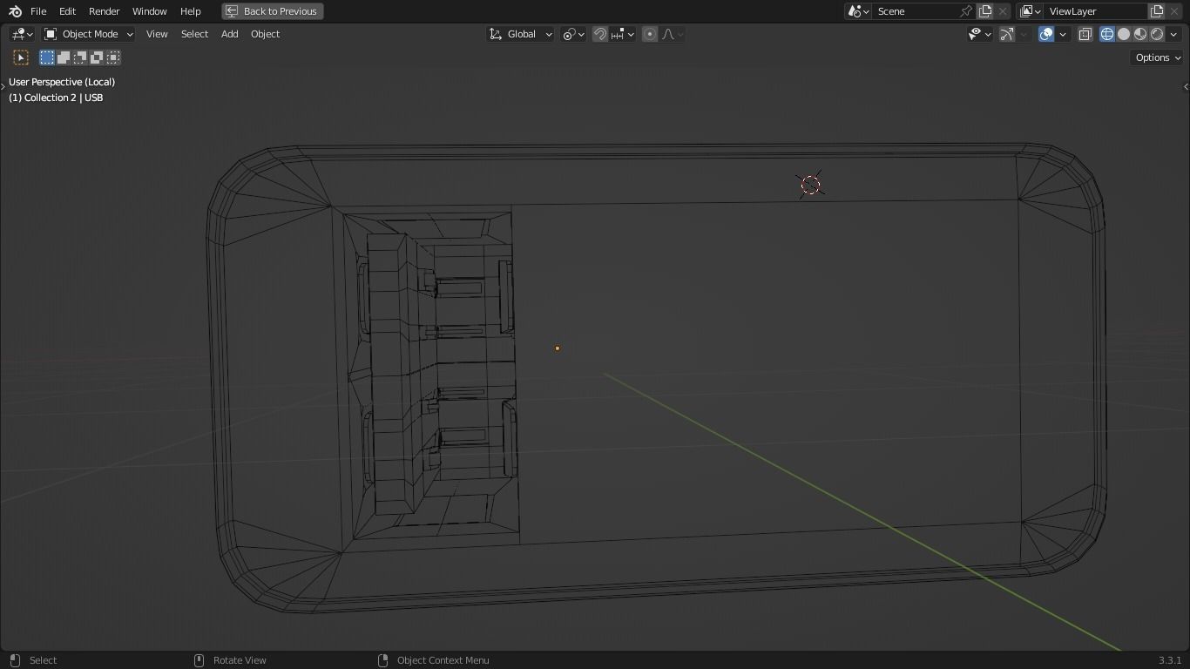Open the view layer browse dropdown
The image size is (1190, 669).
1031,11
